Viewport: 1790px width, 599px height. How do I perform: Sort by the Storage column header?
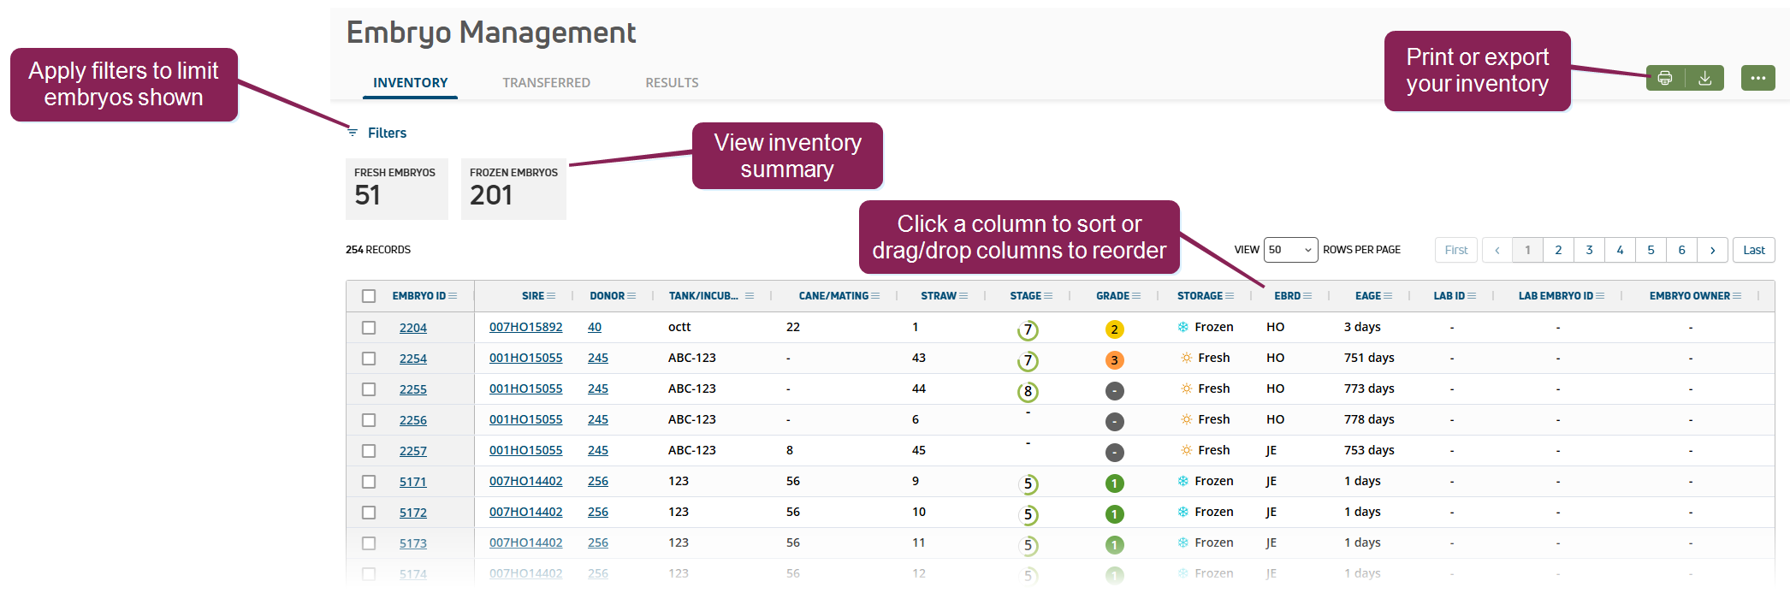[x=1200, y=296]
